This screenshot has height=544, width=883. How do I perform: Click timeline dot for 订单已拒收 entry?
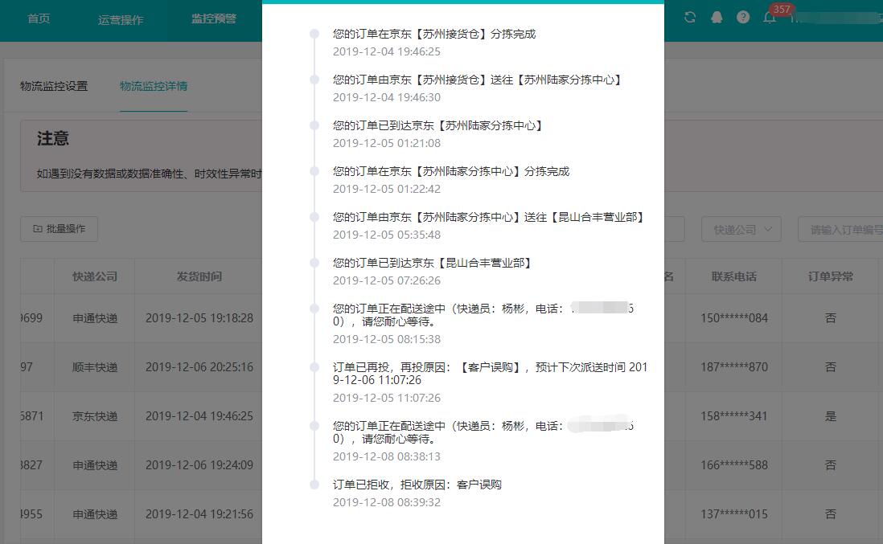pos(314,485)
